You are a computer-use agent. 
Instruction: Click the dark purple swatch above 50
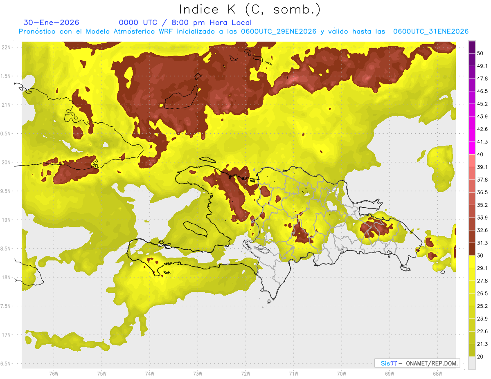coord(472,47)
